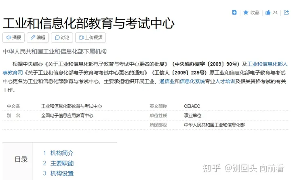Viewport: 291px width, 180px height.
Task: Click the 播报 audio button
Action: pyautogui.click(x=14, y=38)
